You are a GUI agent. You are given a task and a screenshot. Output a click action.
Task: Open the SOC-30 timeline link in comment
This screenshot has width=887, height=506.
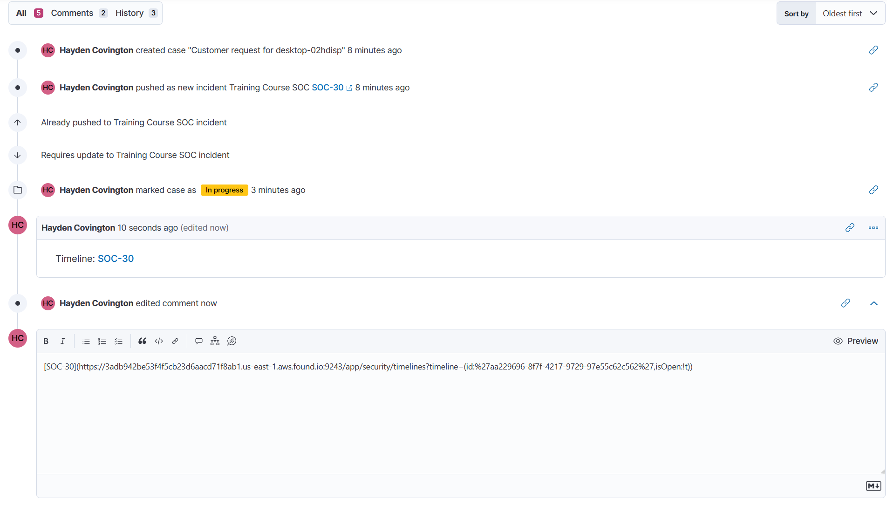[x=116, y=259]
